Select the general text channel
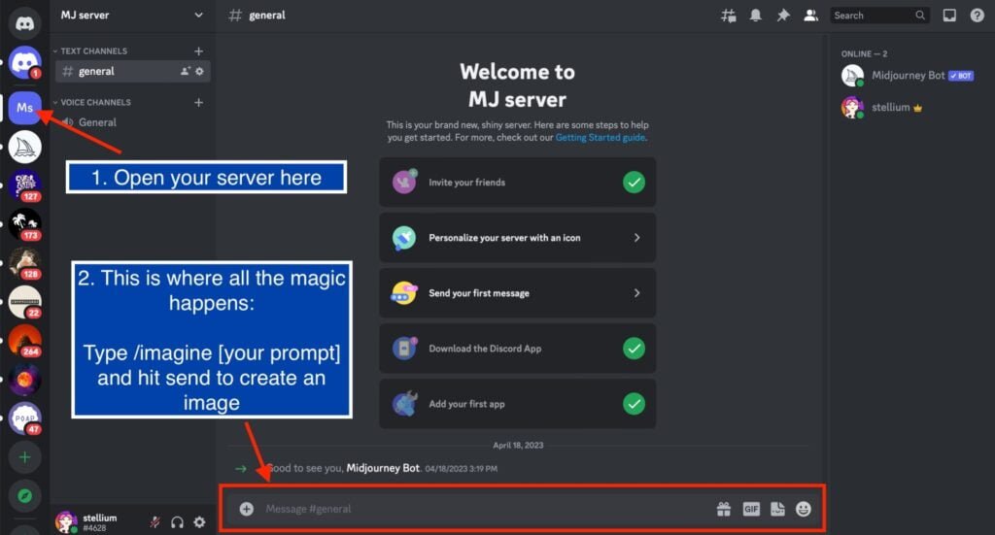The width and height of the screenshot is (995, 535). [x=132, y=72]
